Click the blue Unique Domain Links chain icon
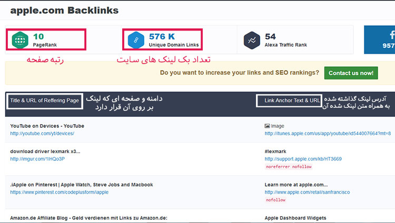Viewport: 395px width, 223px height. tap(136, 40)
